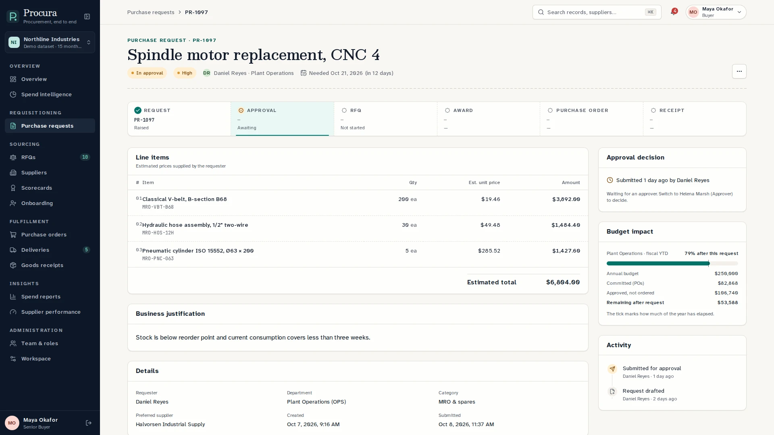This screenshot has width=774, height=435.
Task: Click Purchase requests breadcrumb link
Action: 151,12
